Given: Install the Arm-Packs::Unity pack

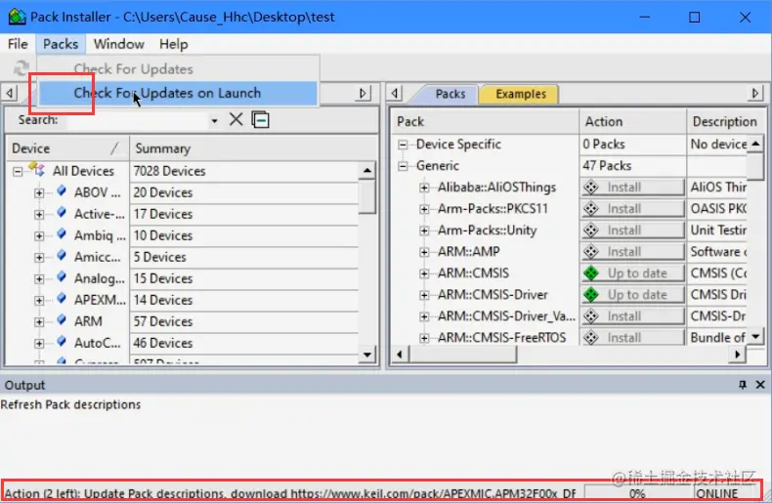Looking at the screenshot, I should (632, 231).
